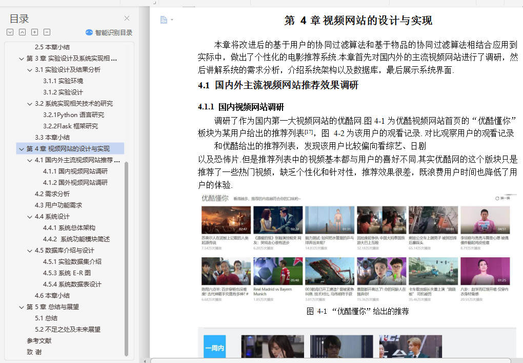Click the minus icon to reduce heading level
Viewport: 523px width, 363px height.
click(x=47, y=32)
